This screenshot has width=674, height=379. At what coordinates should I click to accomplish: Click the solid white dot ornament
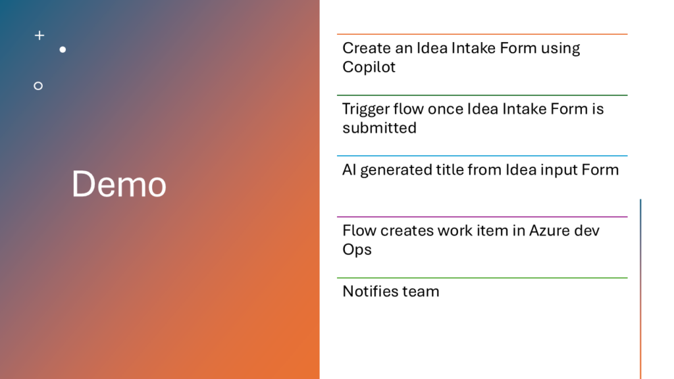63,49
